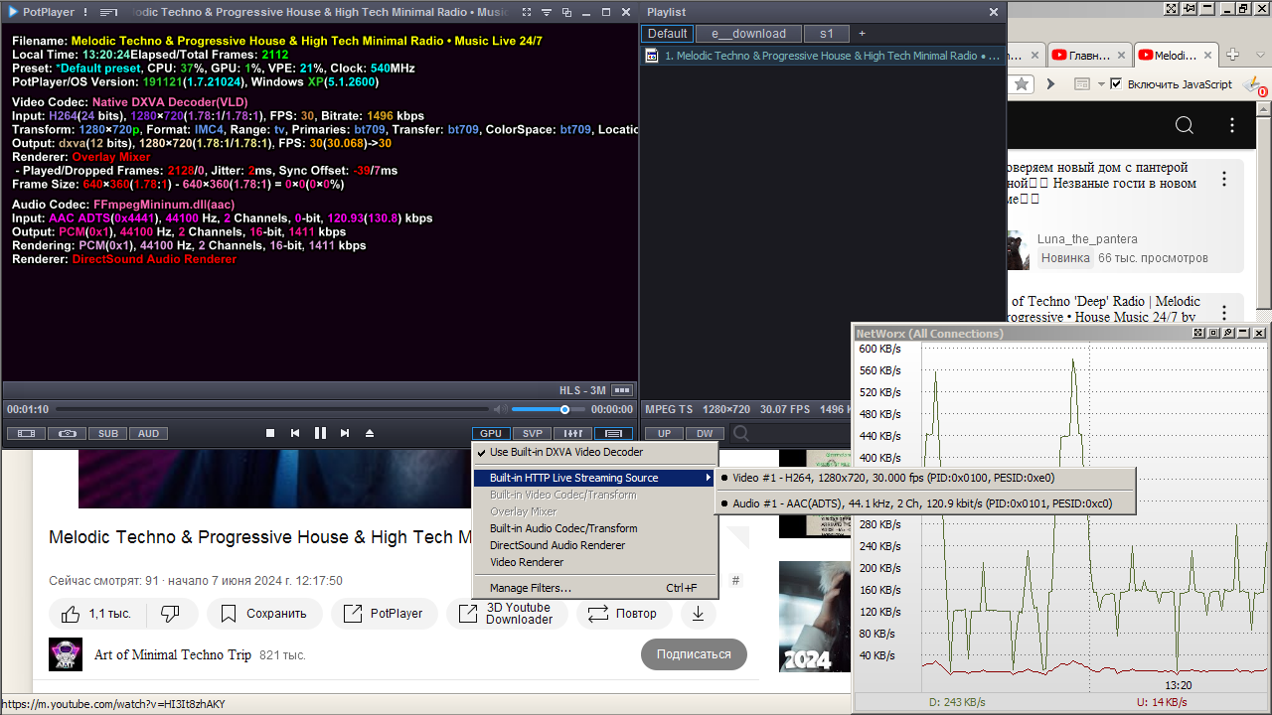Close the Playlist panel

[x=994, y=12]
